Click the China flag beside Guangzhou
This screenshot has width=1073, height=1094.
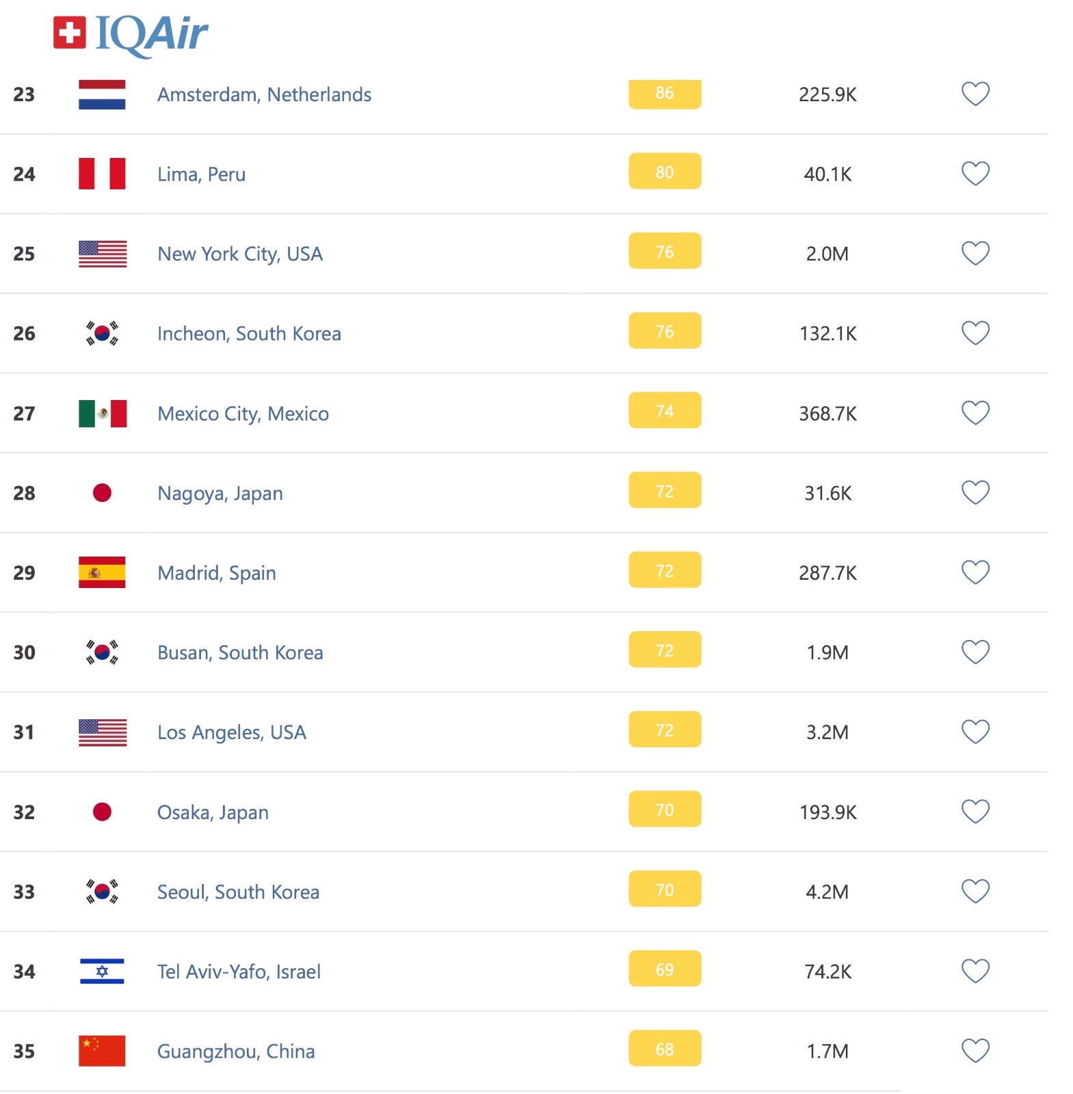click(102, 1051)
